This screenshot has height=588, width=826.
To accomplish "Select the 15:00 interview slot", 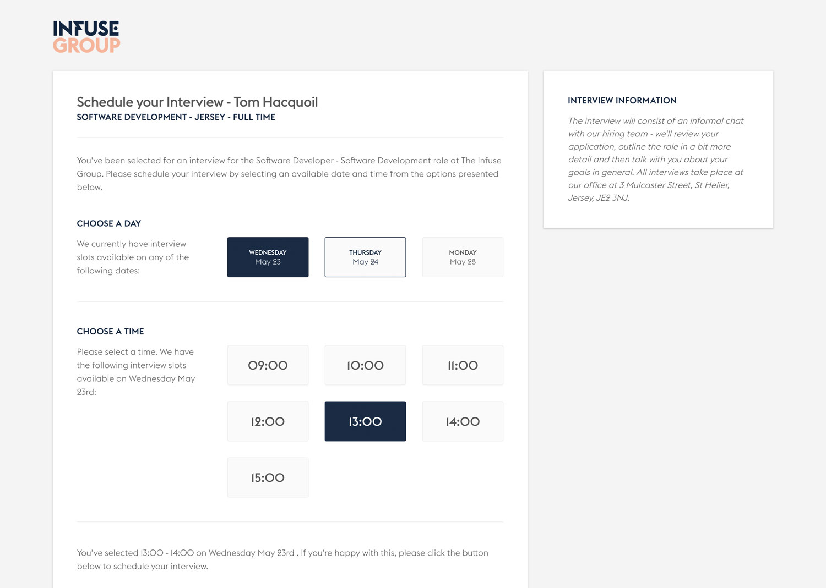I will point(268,477).
